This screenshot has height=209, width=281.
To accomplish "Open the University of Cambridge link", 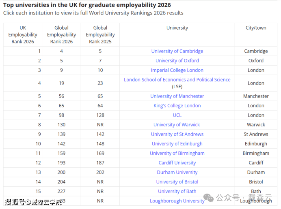I will [x=177, y=51].
